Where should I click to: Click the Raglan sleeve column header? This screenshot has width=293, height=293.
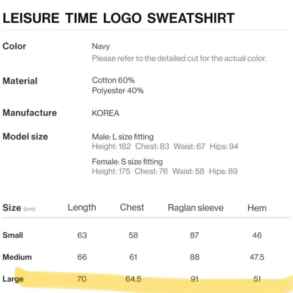pyautogui.click(x=196, y=208)
